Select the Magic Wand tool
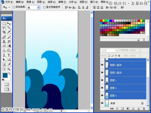This screenshot has width=151, height=113. pyautogui.click(x=9, y=28)
